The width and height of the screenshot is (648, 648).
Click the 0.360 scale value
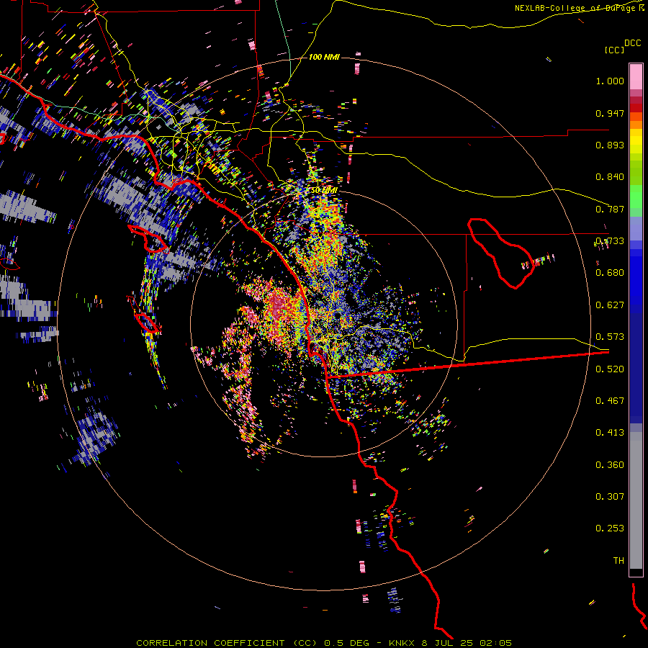coord(610,465)
